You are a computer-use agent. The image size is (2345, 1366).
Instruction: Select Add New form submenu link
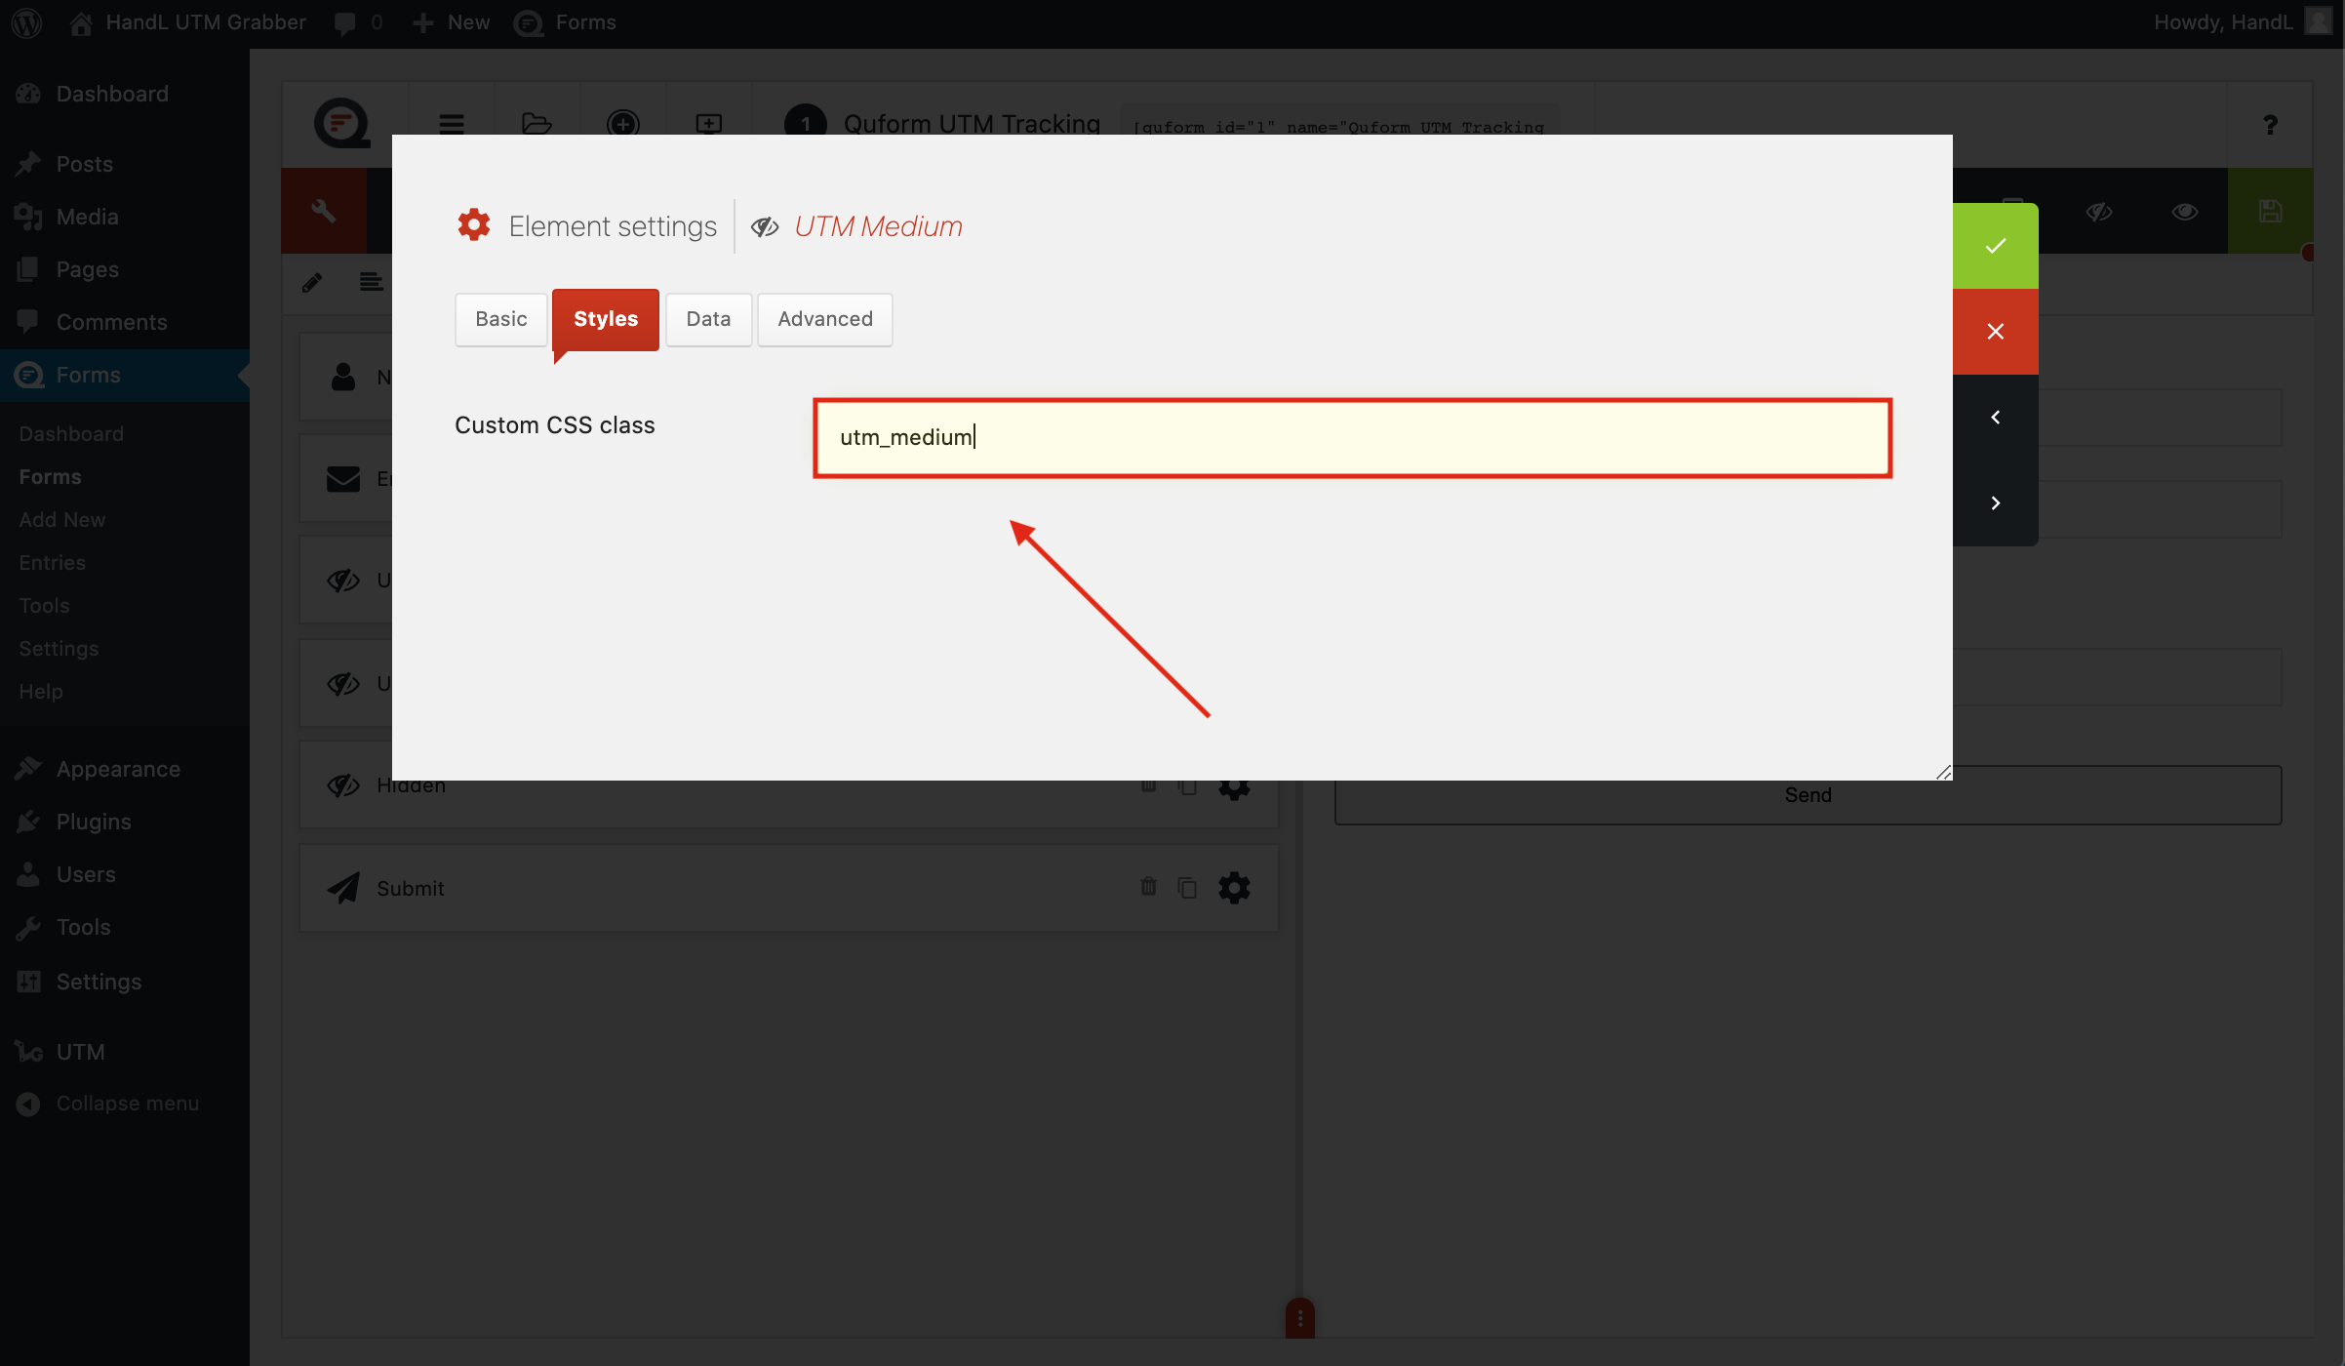pyautogui.click(x=62, y=520)
